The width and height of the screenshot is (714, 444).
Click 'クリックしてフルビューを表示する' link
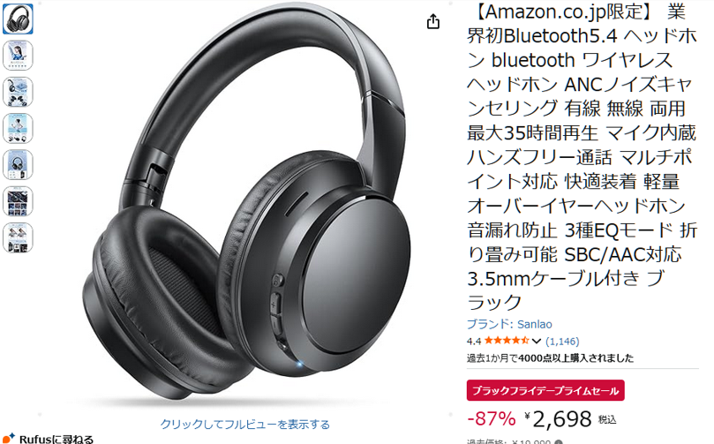point(245,424)
